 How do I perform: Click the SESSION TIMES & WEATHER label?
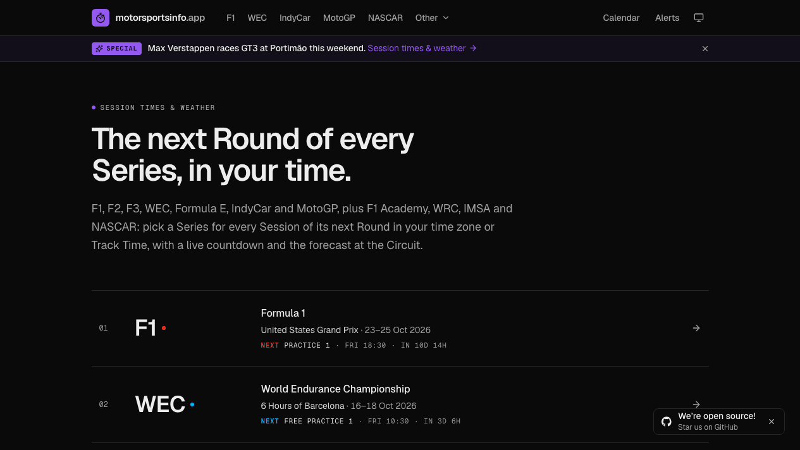[x=157, y=108]
